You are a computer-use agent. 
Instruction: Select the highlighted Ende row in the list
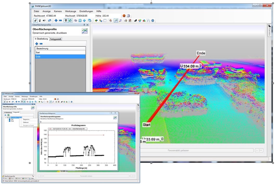tap(60, 57)
